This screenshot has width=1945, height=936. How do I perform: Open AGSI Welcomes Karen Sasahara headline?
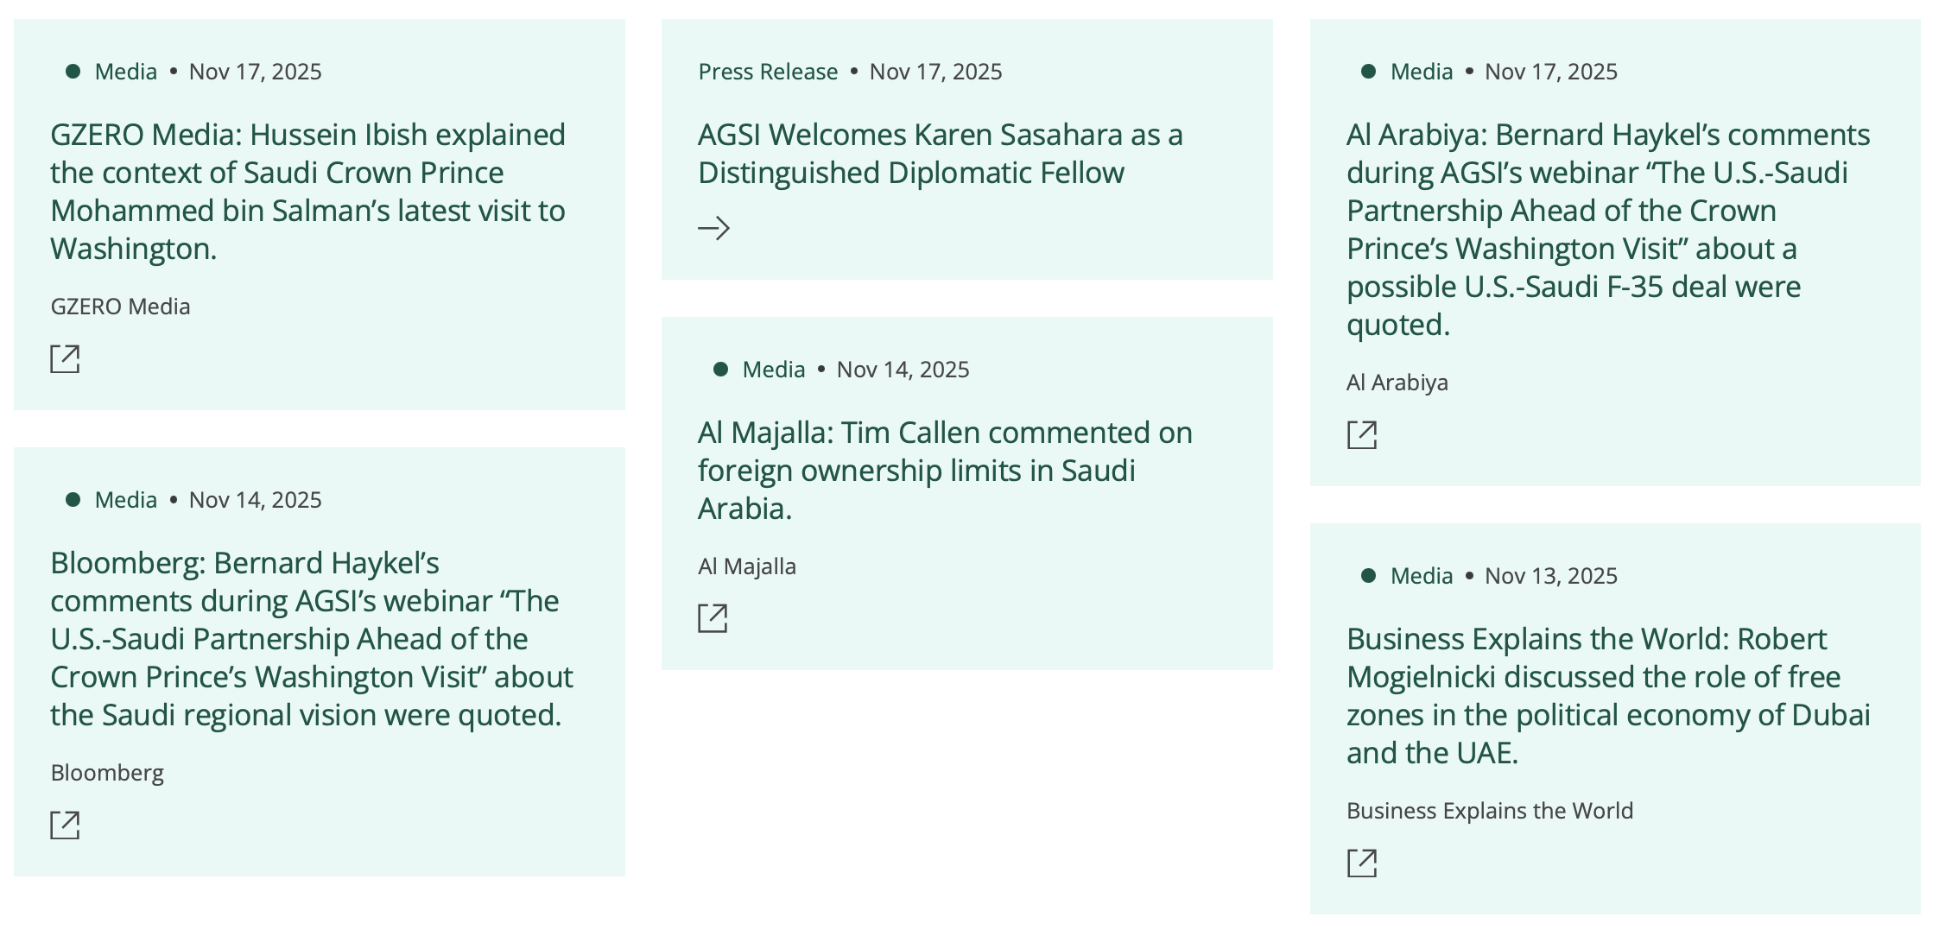940,154
